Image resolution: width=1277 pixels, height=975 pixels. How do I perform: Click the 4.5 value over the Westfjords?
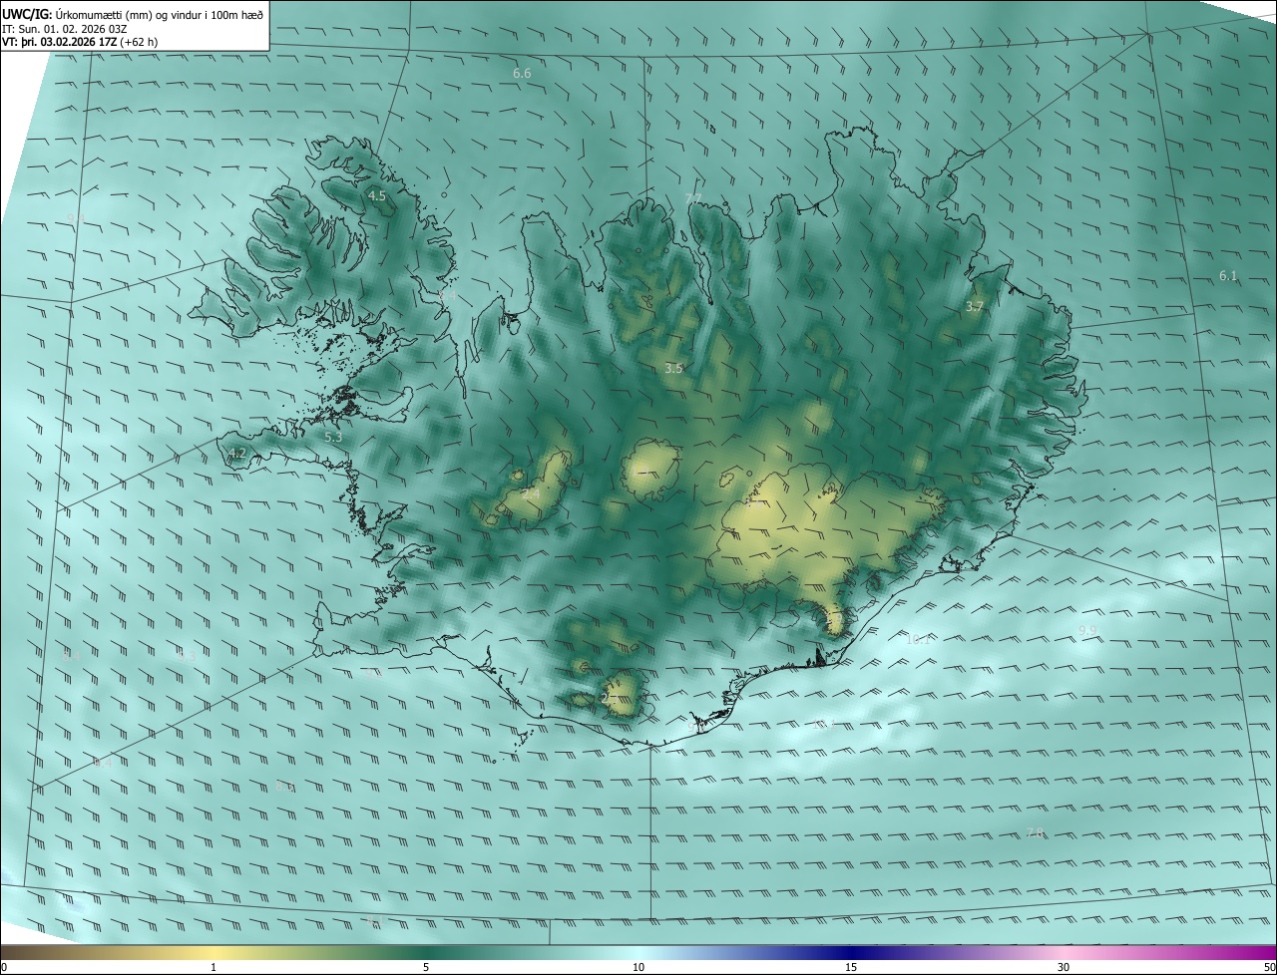[x=377, y=196]
